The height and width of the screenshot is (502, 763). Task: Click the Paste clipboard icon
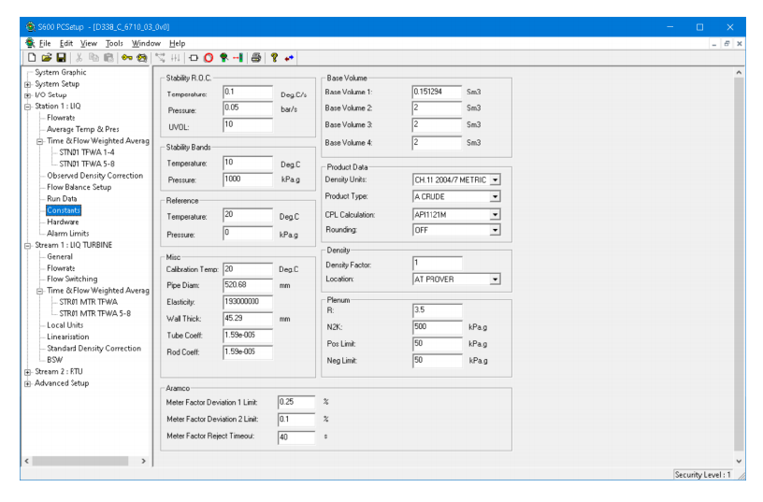[x=108, y=58]
